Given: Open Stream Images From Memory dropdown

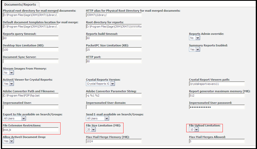Looking at the screenshot, I should coord(8,72).
